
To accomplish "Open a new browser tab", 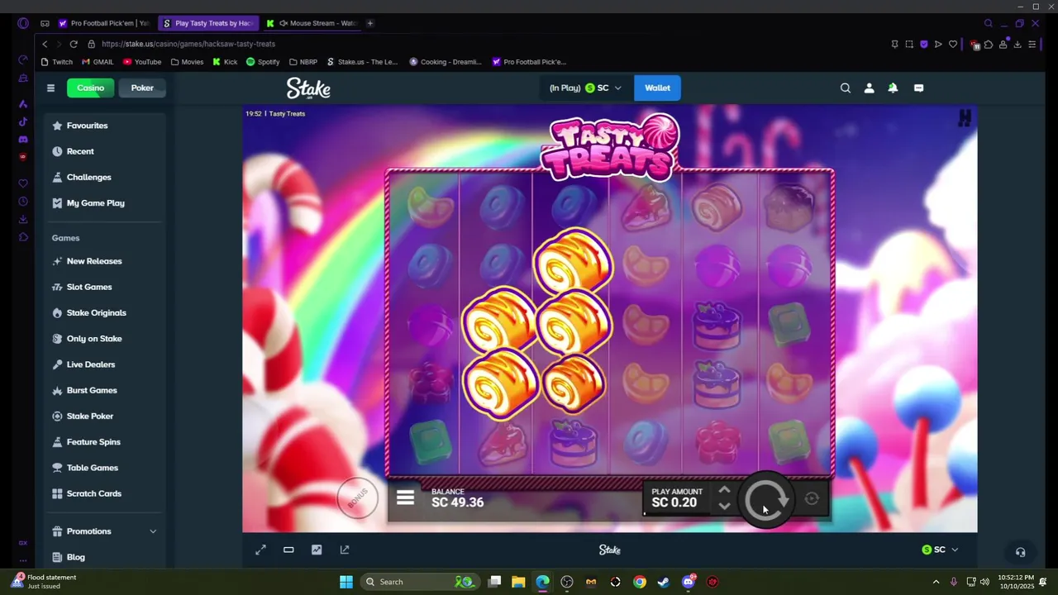I will [369, 23].
